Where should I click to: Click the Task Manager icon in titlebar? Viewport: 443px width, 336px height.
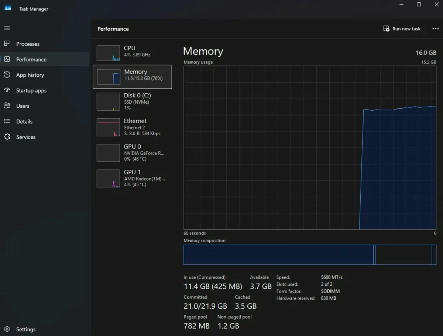click(7, 8)
